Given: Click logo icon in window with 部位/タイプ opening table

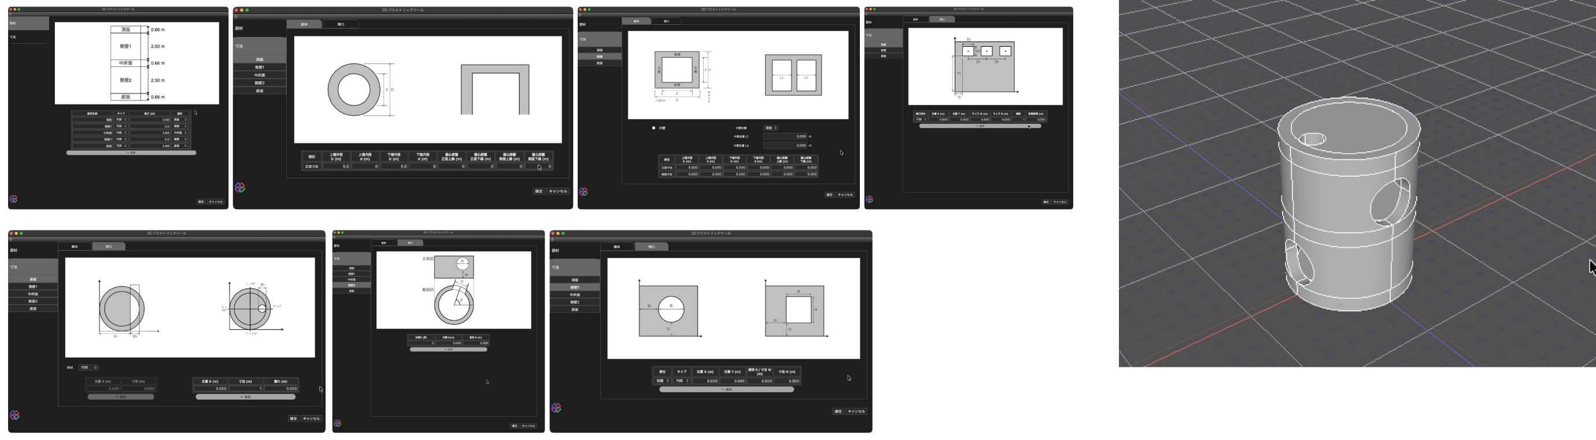Looking at the screenshot, I should (556, 408).
